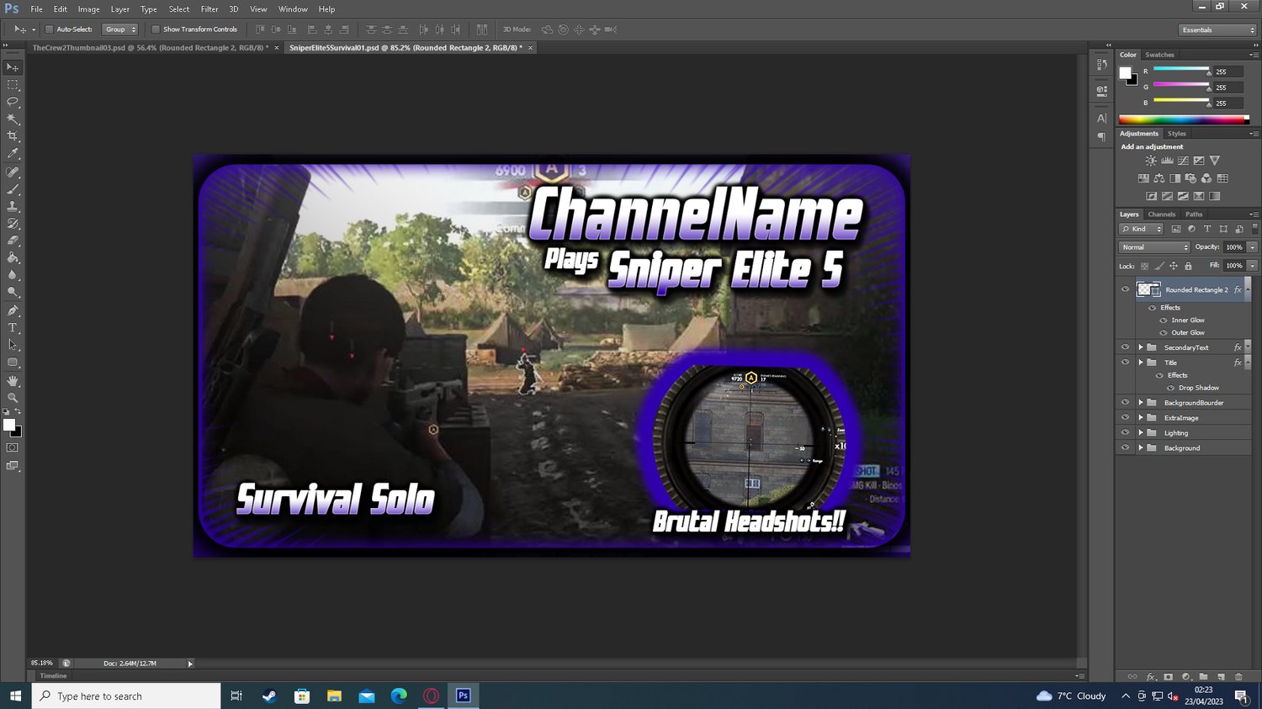This screenshot has height=709, width=1262.
Task: Open the Layer menu
Action: tap(120, 9)
